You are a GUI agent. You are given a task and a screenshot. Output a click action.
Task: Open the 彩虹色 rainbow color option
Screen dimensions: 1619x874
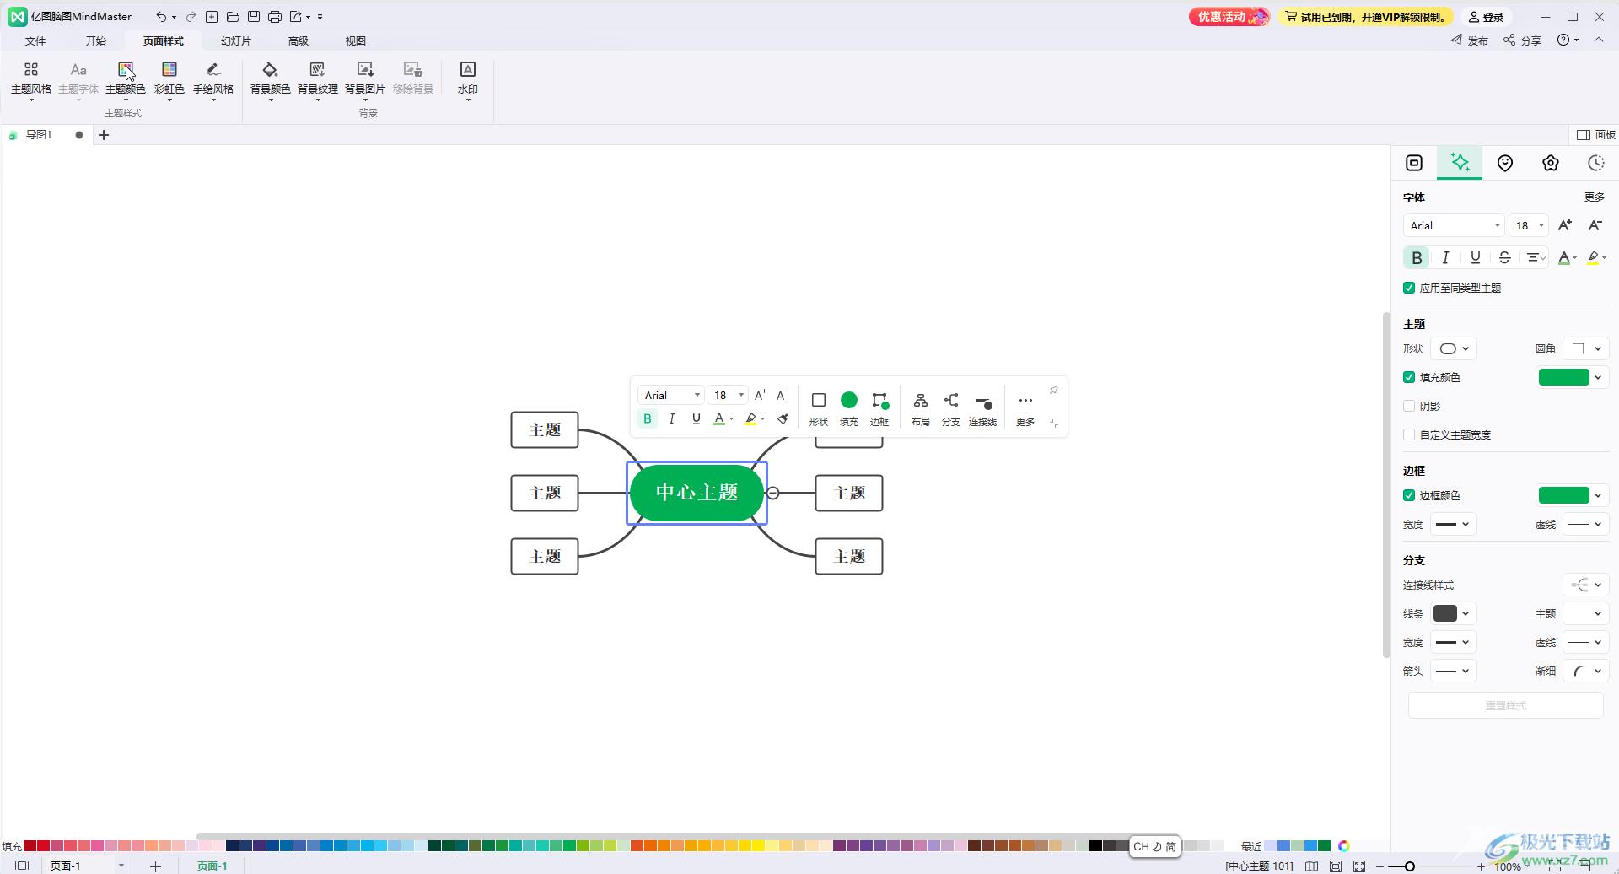[x=169, y=80]
